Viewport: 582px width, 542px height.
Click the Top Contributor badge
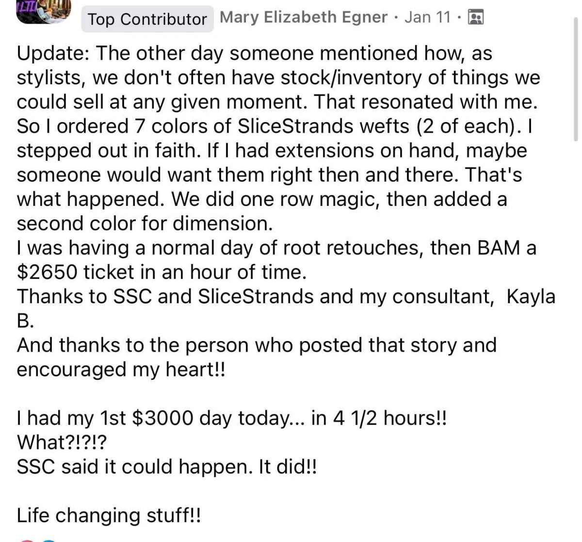tap(147, 19)
